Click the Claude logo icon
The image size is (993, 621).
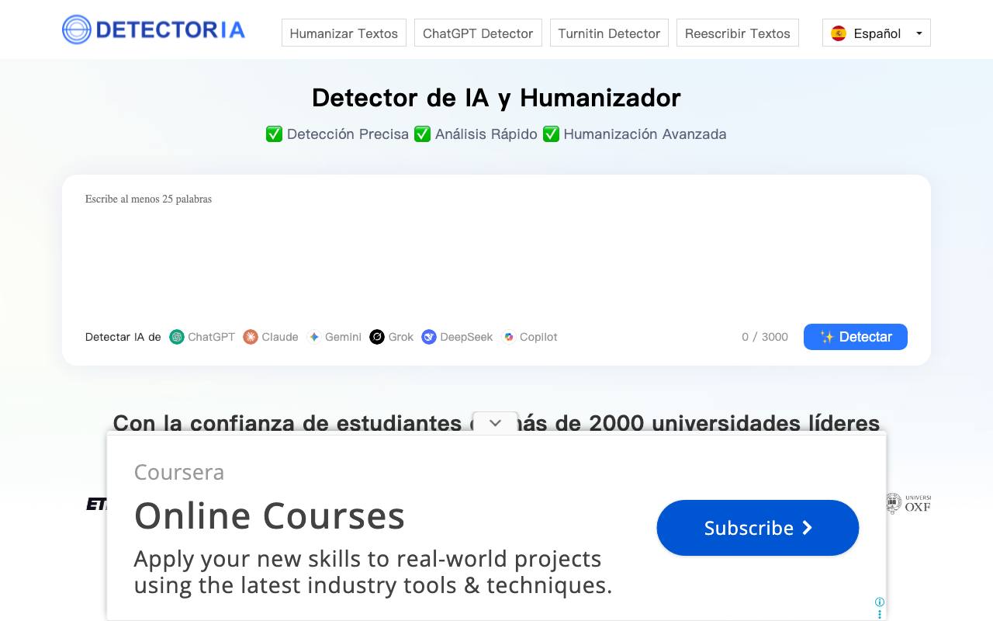(251, 337)
